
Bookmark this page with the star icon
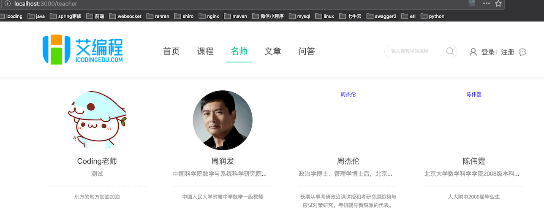click(498, 3)
